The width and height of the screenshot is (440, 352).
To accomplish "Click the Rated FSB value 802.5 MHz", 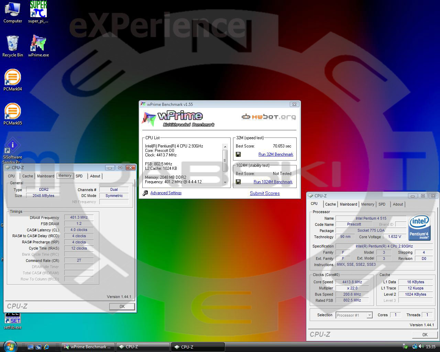I will 352,300.
